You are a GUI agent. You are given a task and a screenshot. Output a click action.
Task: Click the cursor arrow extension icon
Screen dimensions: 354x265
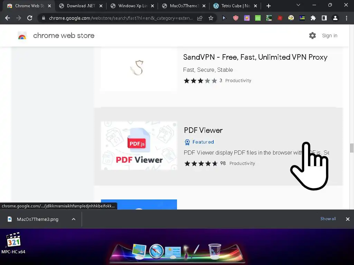224,18
